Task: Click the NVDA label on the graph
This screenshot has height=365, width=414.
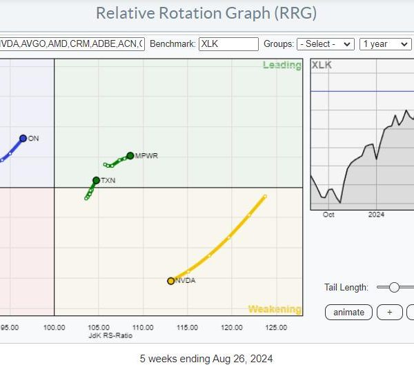Action: (186, 281)
